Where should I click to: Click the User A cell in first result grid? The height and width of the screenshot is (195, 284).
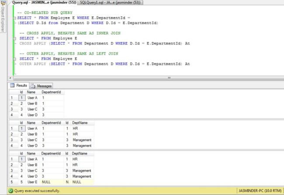point(32,98)
